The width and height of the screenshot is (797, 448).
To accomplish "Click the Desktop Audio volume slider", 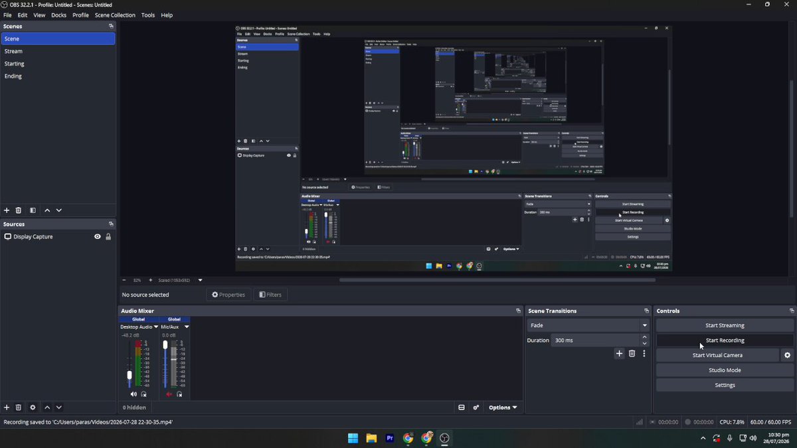I will point(130,364).
